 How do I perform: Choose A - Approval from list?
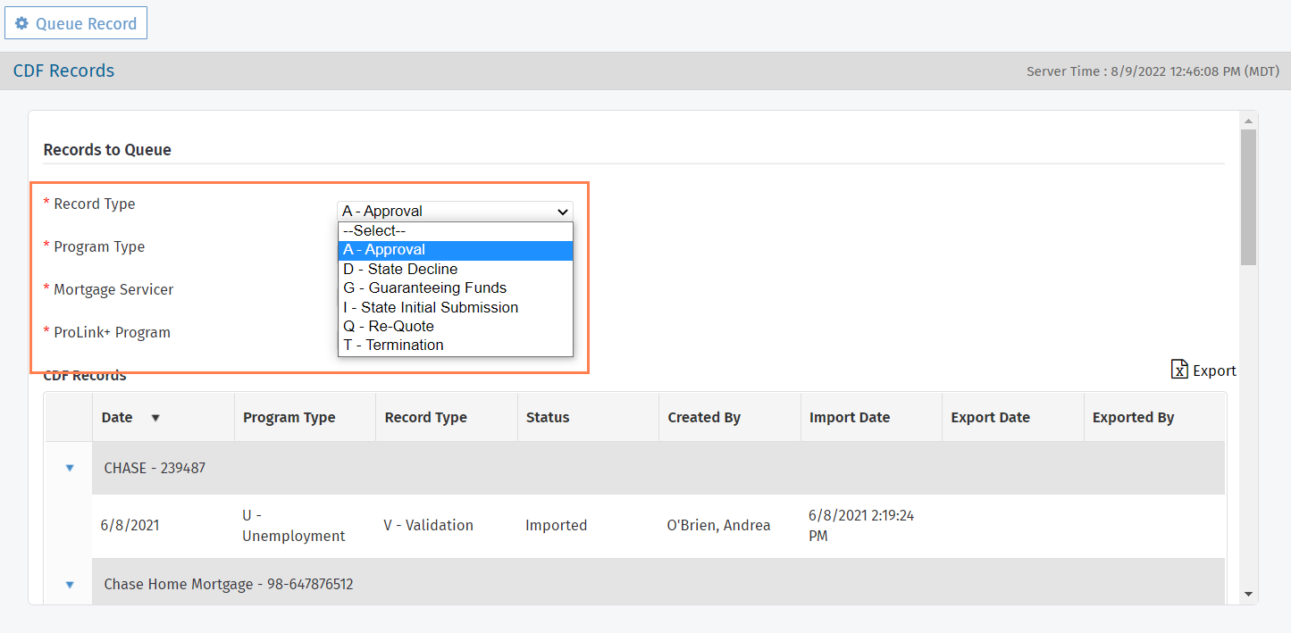[x=455, y=250]
